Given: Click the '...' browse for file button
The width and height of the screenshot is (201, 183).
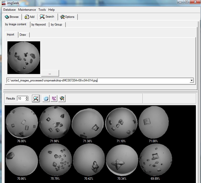Looking at the screenshot, I should point(50,73).
